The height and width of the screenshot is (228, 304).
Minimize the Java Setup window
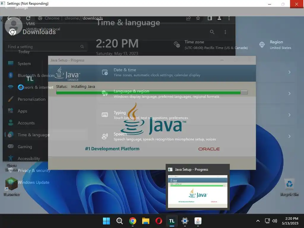(x=222, y=60)
